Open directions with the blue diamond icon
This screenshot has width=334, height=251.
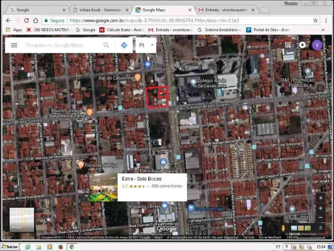[x=124, y=45]
